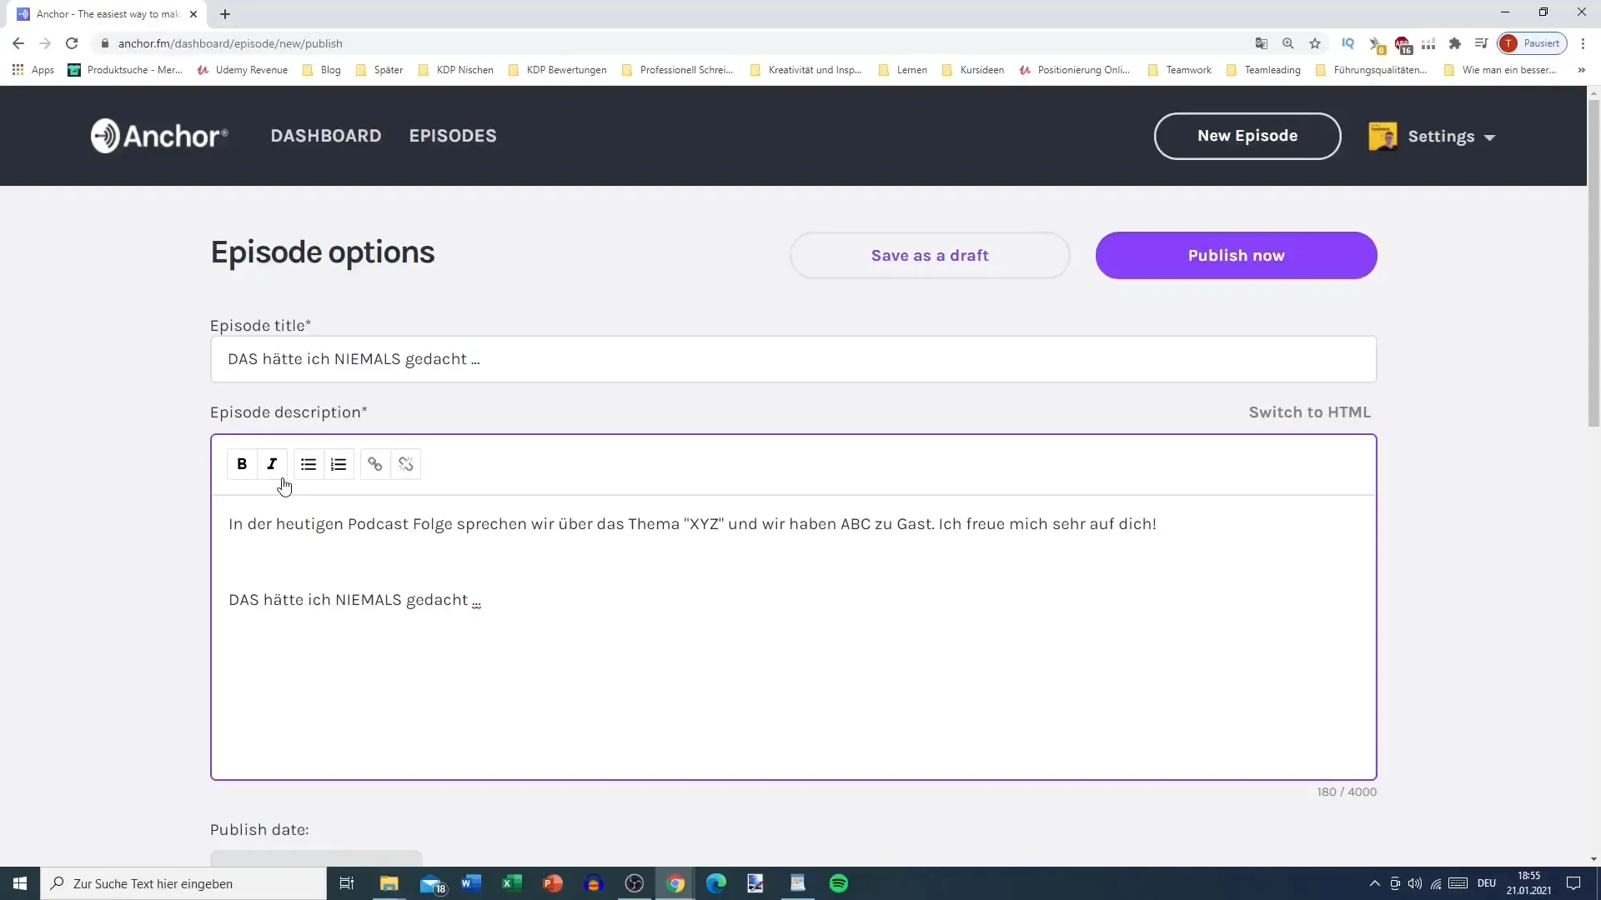Click the insert link icon
This screenshot has width=1601, height=900.
coord(375,463)
